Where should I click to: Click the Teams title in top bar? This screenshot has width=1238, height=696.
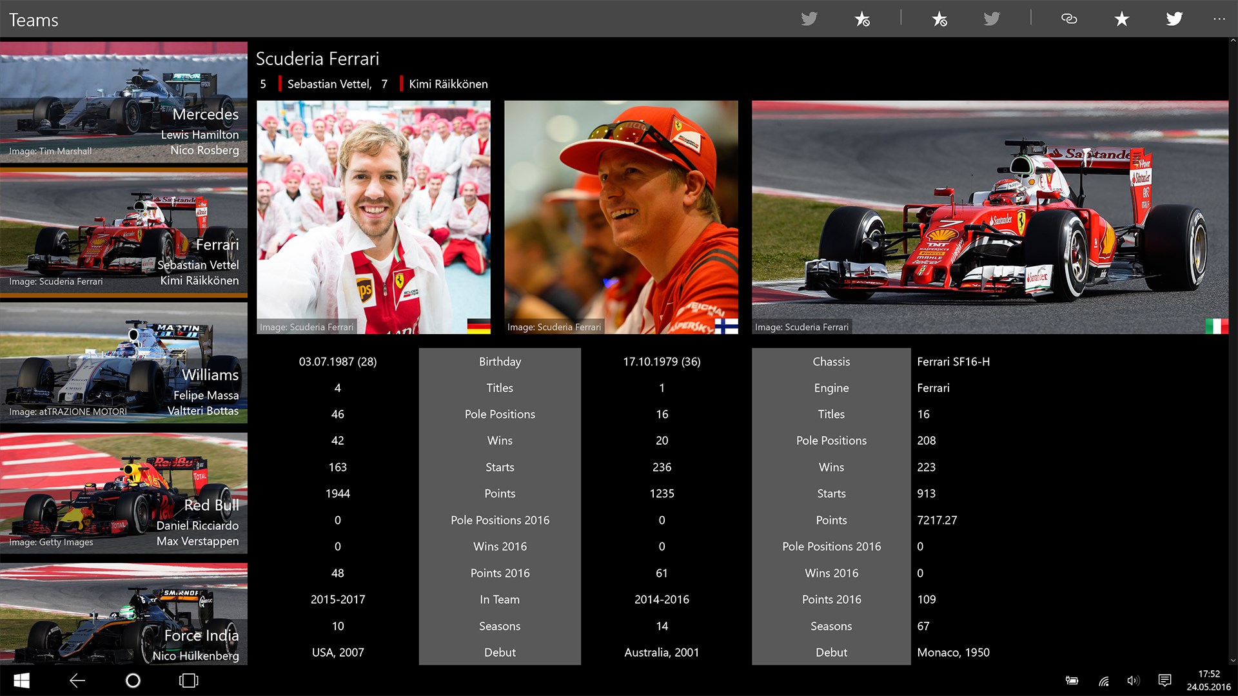click(x=34, y=20)
